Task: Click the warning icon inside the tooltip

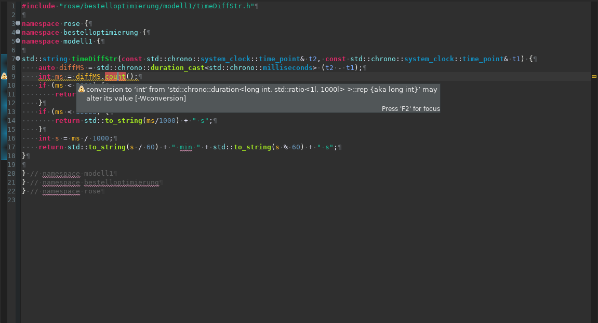Action: click(81, 89)
